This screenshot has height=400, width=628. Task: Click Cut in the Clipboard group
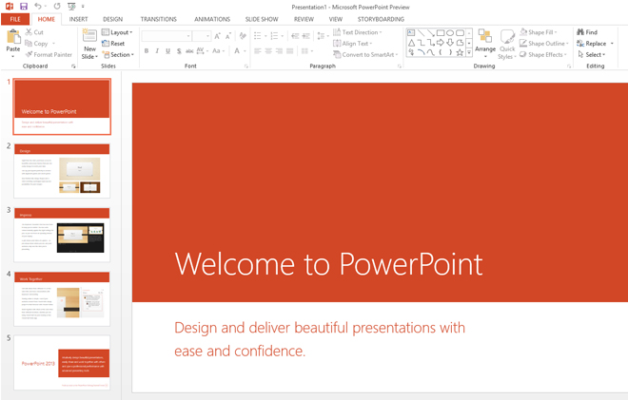(34, 32)
